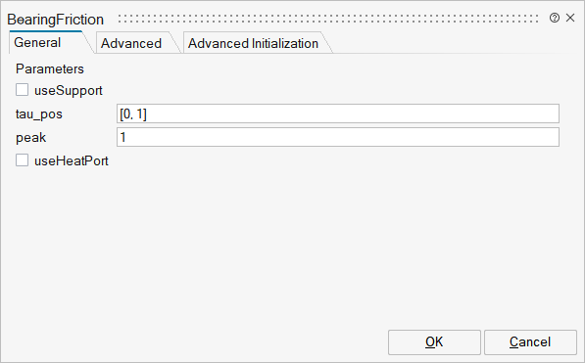Click the peak parameter label
Screen dimensions: 585x363
[x=30, y=138]
